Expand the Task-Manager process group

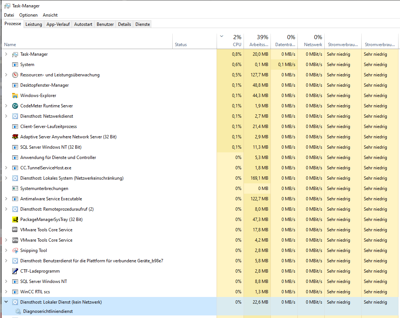[x=6, y=54]
